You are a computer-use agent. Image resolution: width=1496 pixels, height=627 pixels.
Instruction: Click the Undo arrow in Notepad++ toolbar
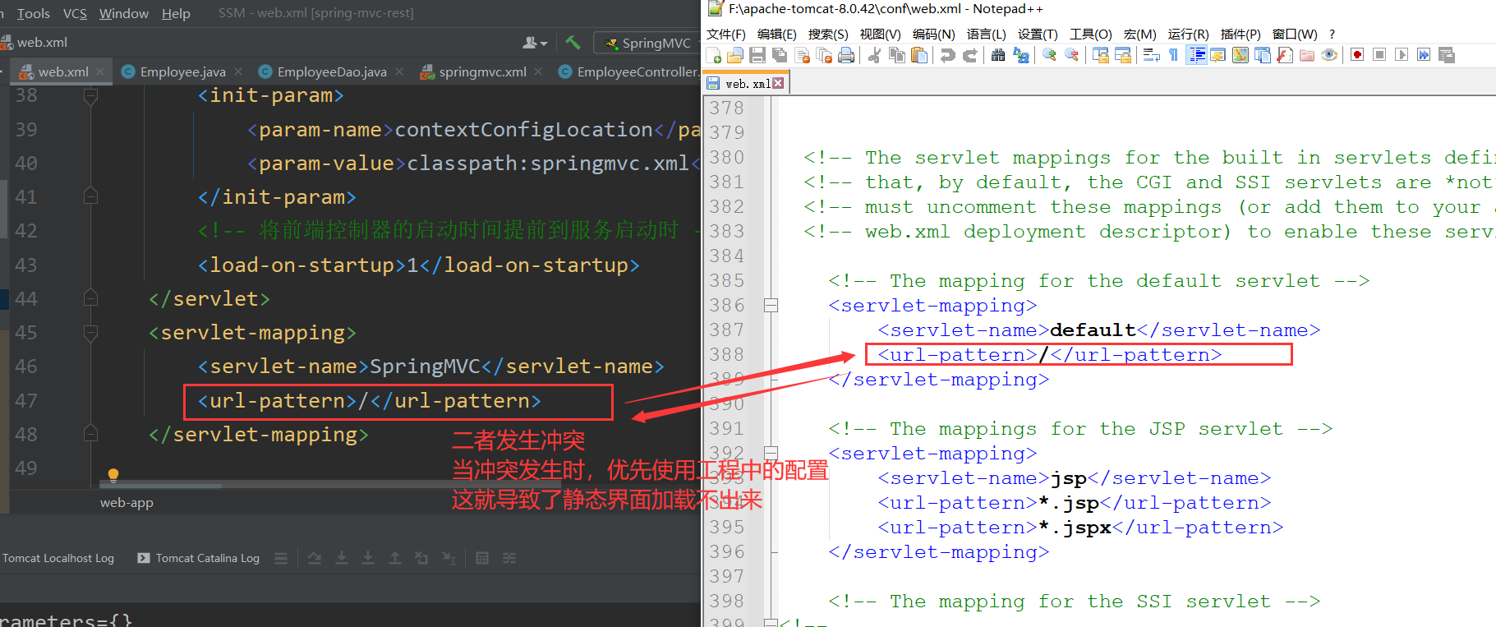pos(948,55)
